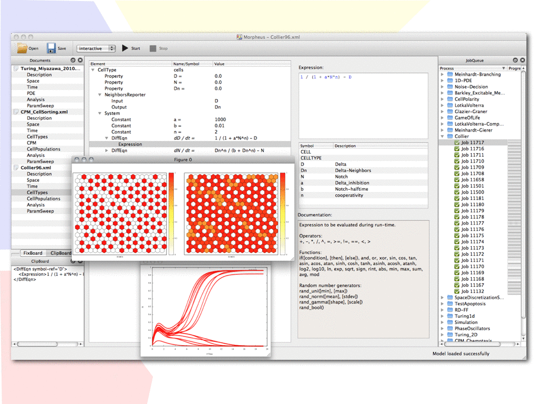Screen dimensions: 538x404
Task: Collapse the Collier folder in JobQueue
Action: coord(442,136)
